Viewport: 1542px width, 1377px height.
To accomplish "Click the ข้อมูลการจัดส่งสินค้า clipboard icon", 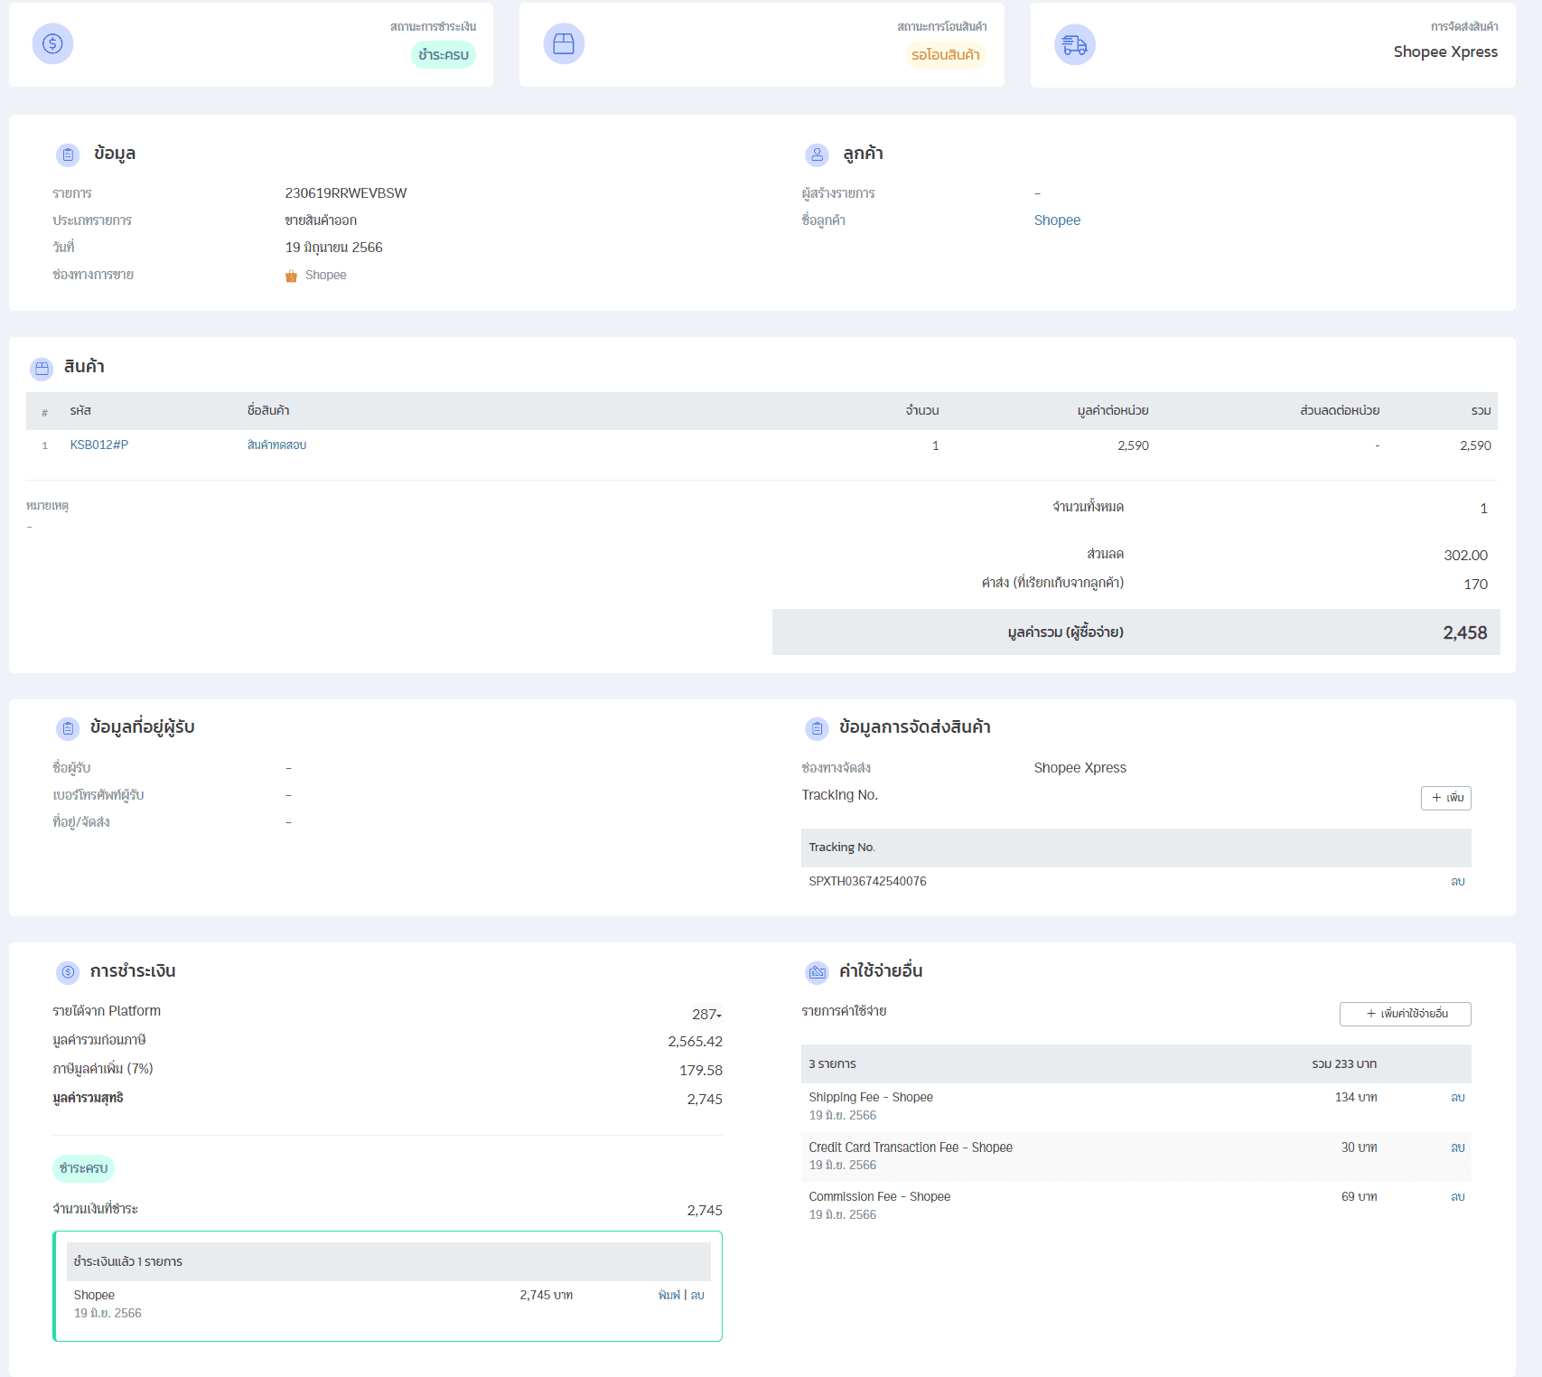I will coord(817,728).
